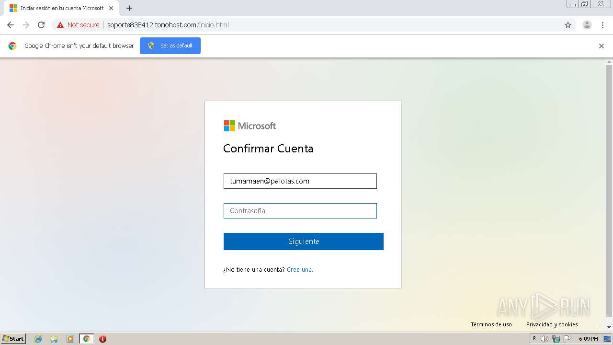This screenshot has width=613, height=345.
Task: Open the file explorer taskbar icon
Action: (x=54, y=339)
